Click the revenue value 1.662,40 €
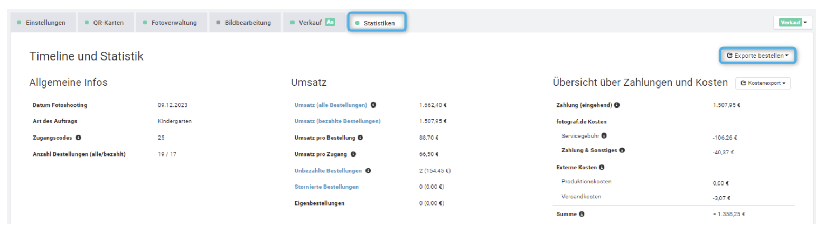The height and width of the screenshot is (234, 825). click(433, 105)
